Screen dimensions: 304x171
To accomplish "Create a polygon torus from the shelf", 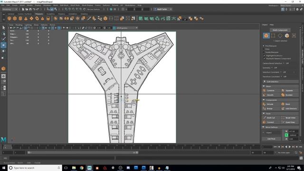I will pyautogui.click(x=37, y=19).
